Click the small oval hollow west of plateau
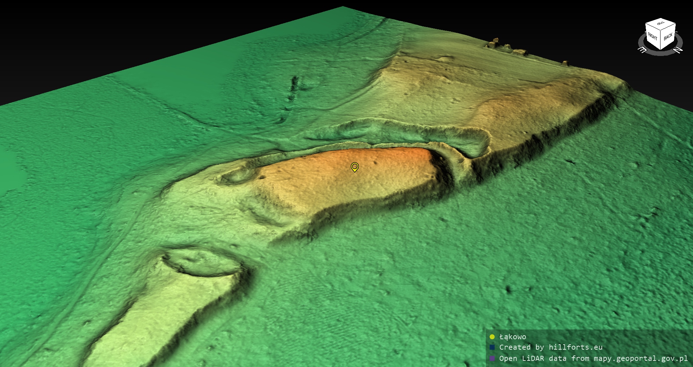Viewport: 693px width, 367px height. pos(236,176)
